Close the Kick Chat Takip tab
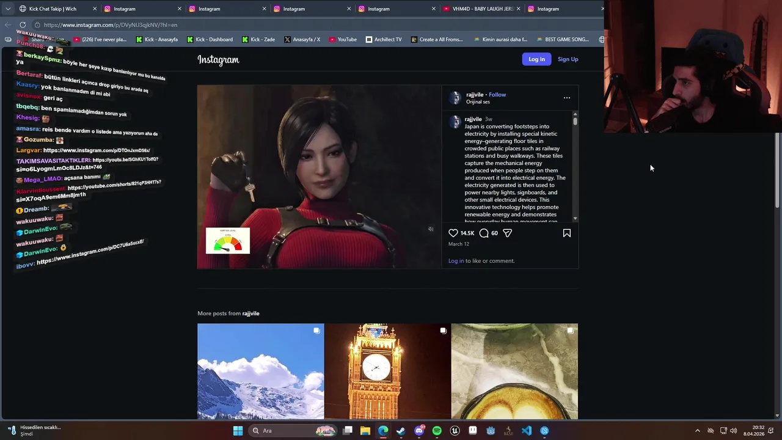Image resolution: width=782 pixels, height=440 pixels. point(95,9)
